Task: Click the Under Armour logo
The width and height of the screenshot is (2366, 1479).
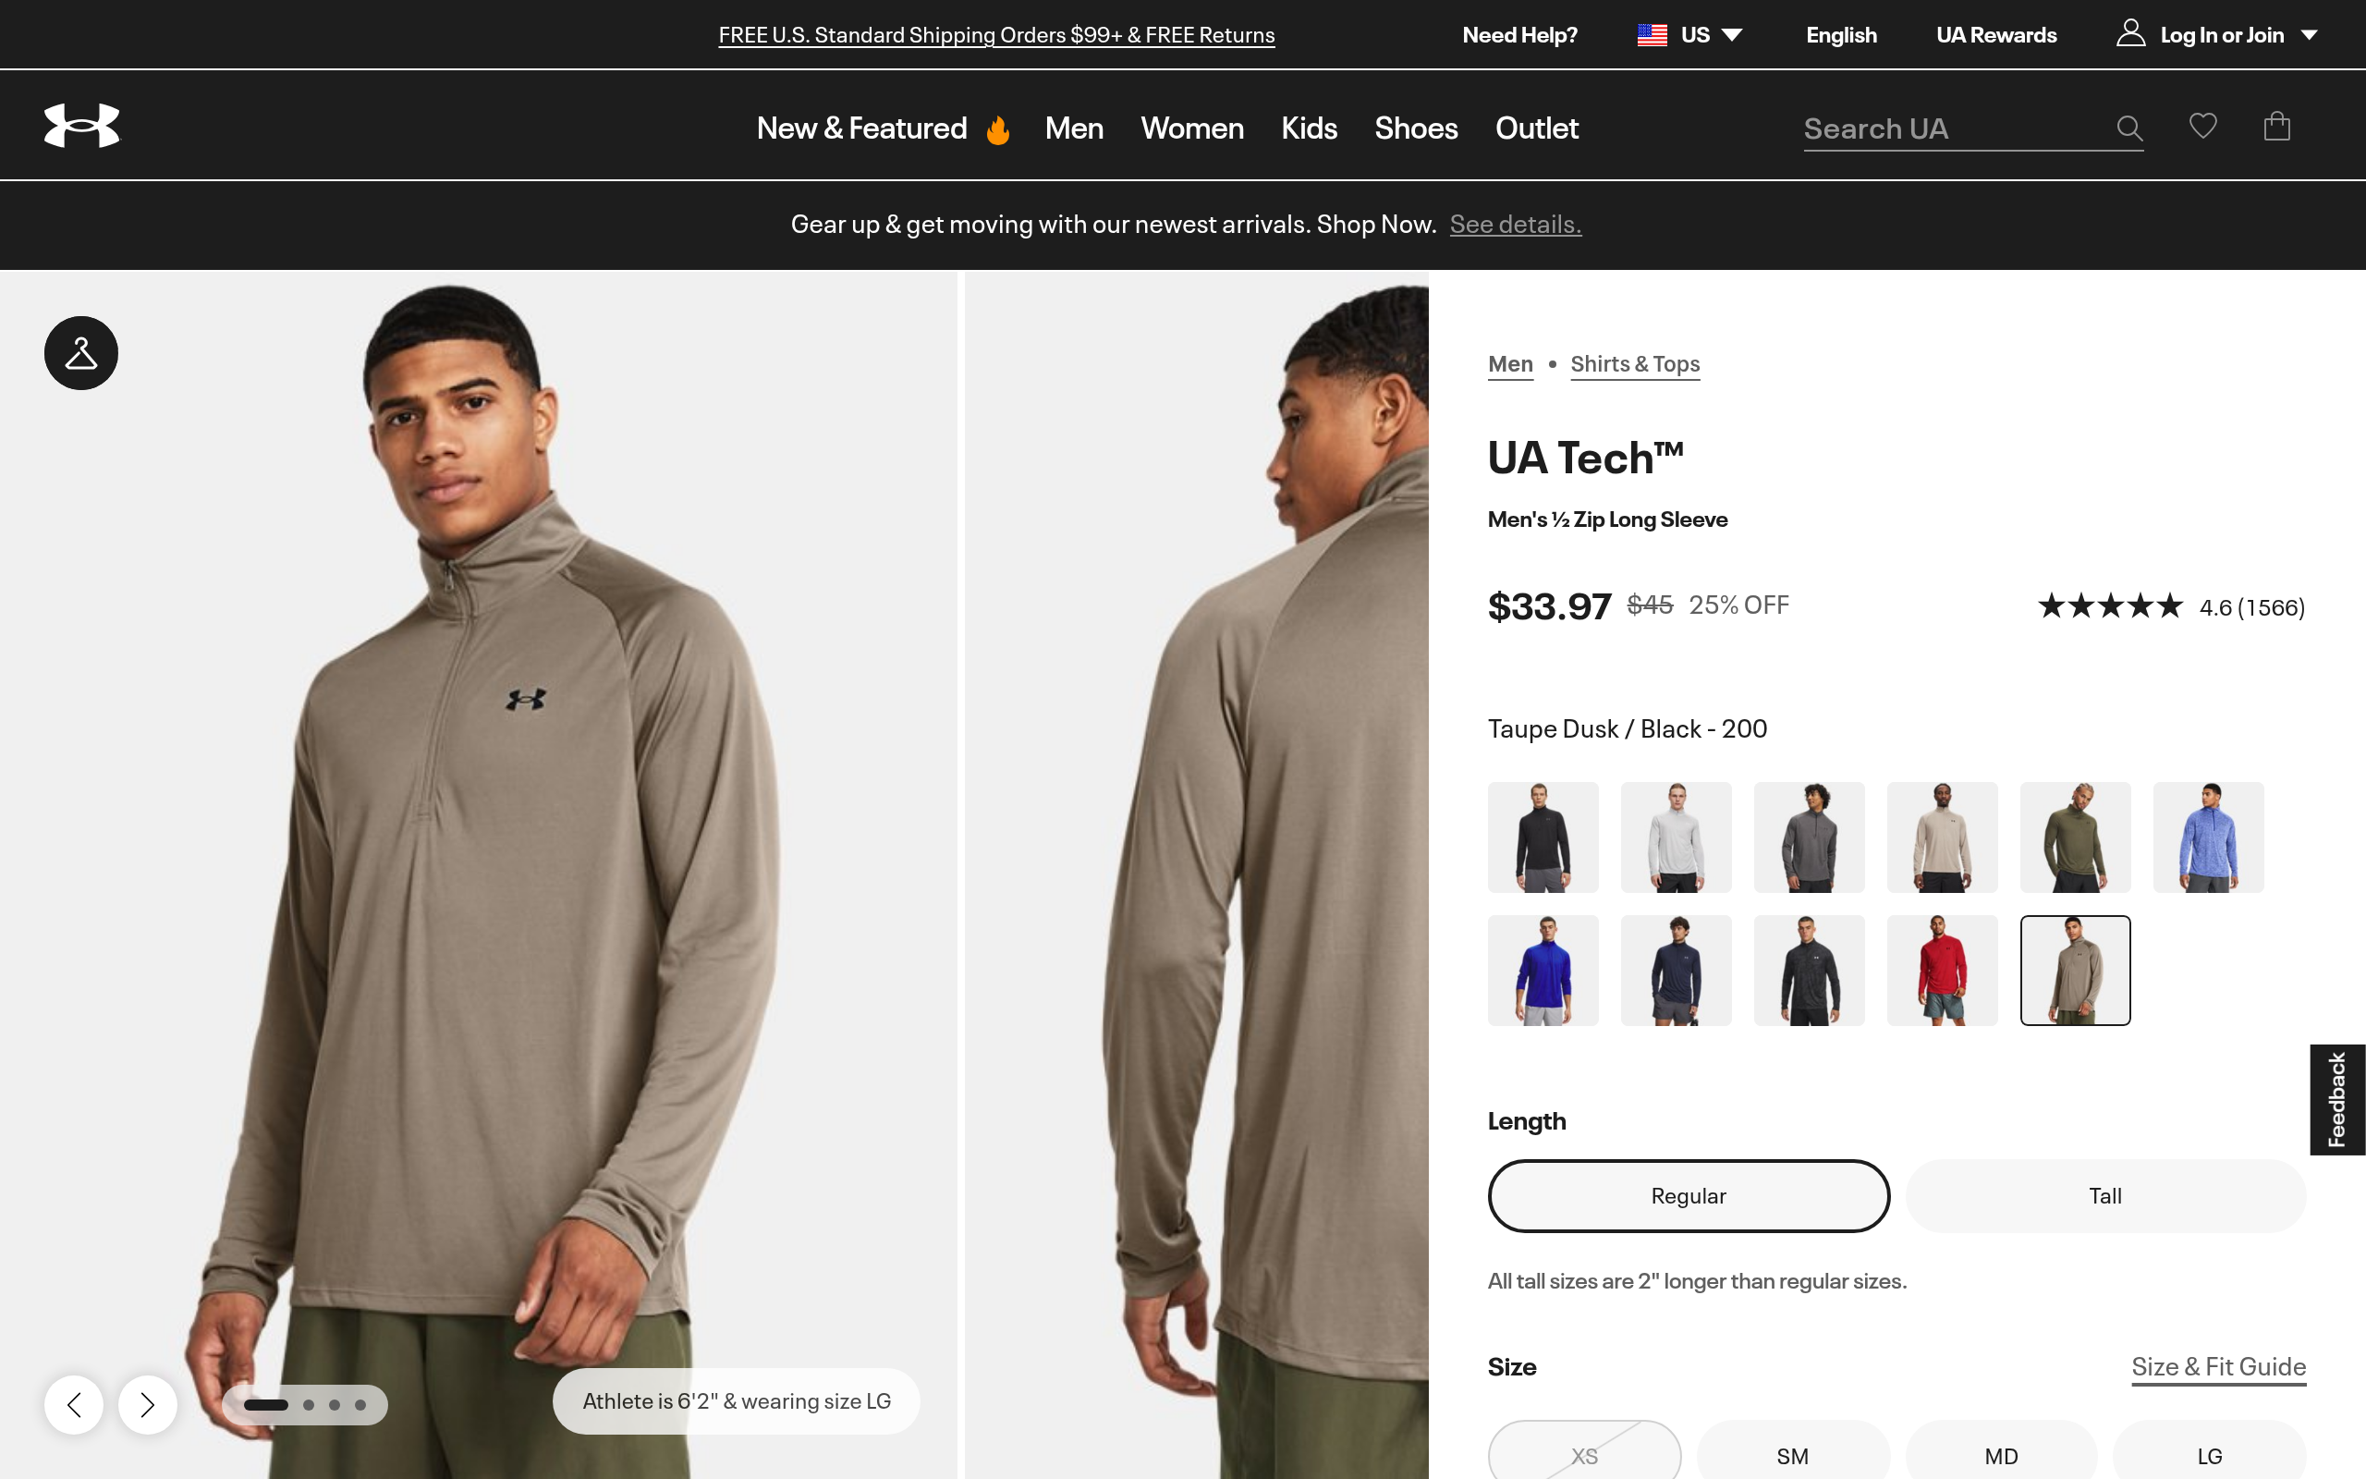Action: tap(82, 127)
